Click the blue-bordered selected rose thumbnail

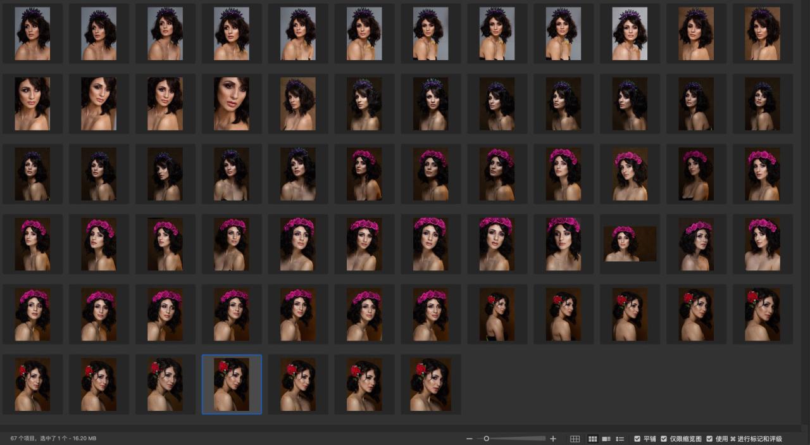click(232, 384)
